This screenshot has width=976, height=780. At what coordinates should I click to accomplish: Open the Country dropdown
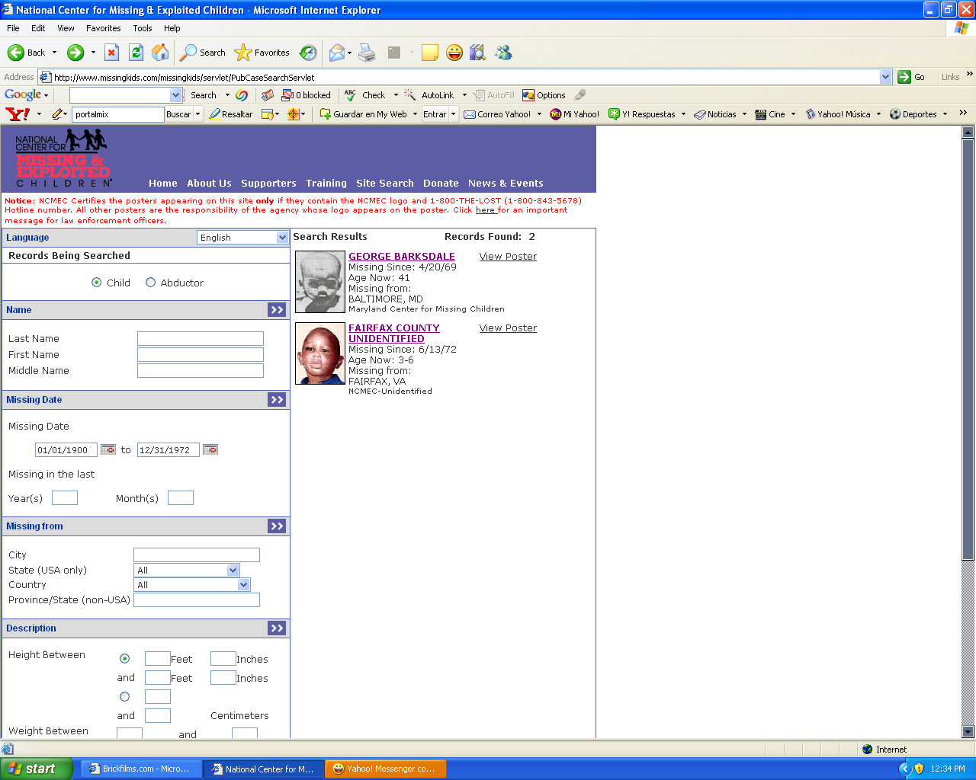[192, 584]
